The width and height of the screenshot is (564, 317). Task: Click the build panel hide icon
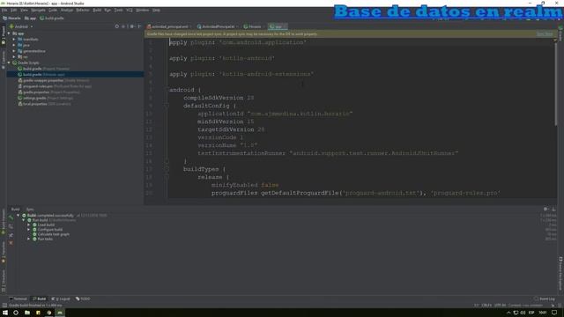click(x=553, y=210)
